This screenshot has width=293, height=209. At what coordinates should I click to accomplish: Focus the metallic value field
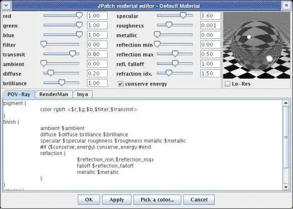(x=211, y=35)
